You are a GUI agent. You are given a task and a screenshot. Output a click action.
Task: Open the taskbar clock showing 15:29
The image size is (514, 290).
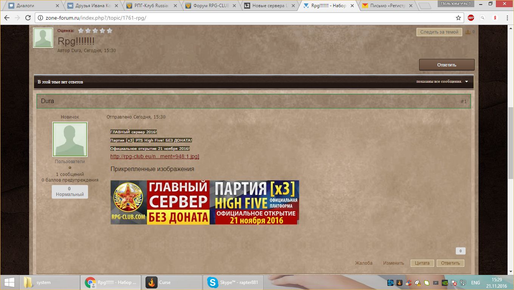pyautogui.click(x=496, y=282)
